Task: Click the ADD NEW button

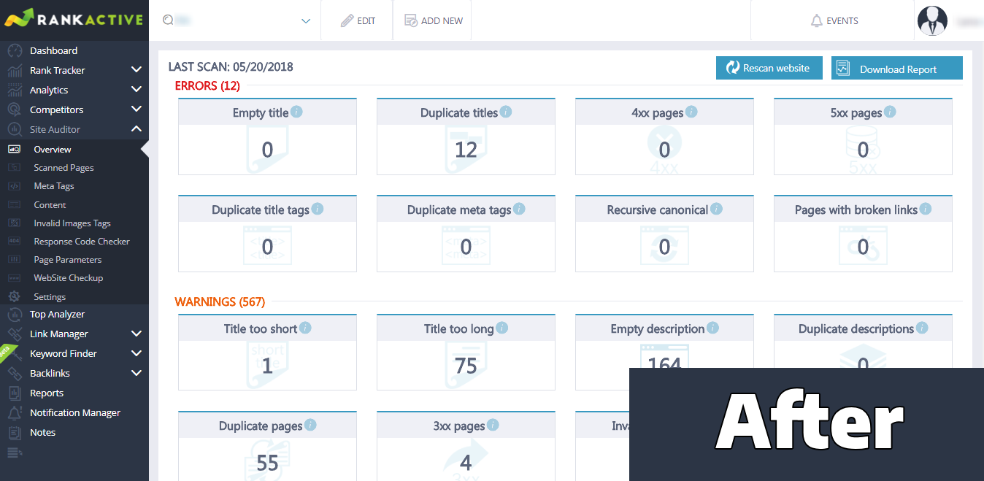Action: click(x=434, y=21)
